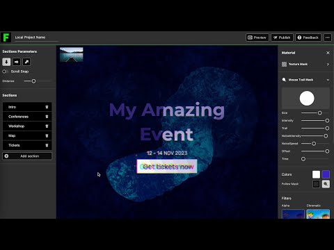Delete the Tickets section with its trash icon
Screen dimensions: 334x250
point(47,145)
